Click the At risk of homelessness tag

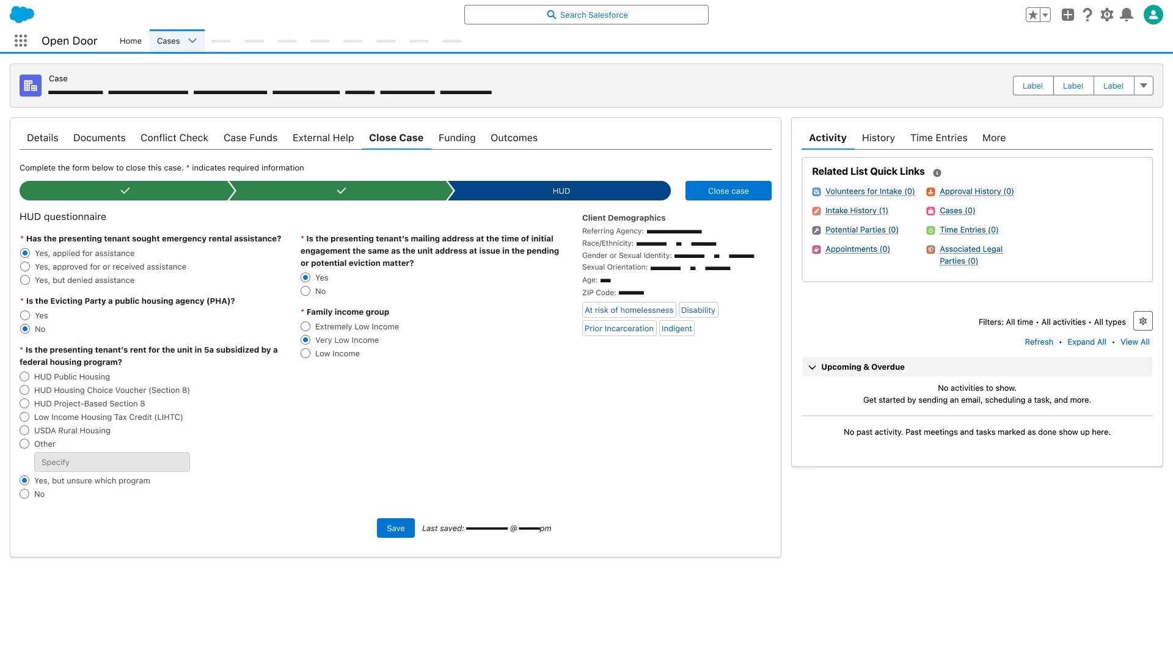coord(629,310)
